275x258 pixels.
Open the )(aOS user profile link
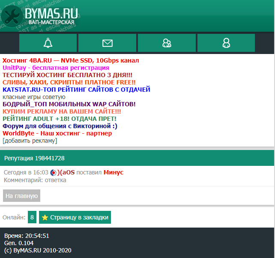[x=66, y=172]
